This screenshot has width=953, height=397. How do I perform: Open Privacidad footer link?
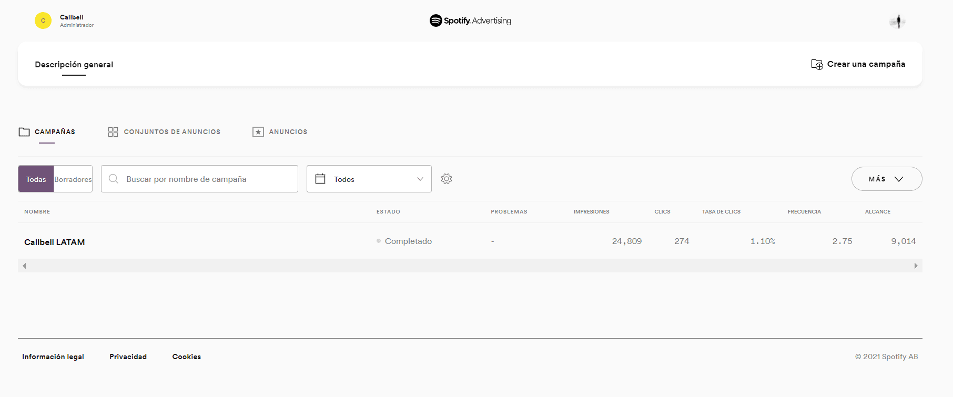pos(128,357)
